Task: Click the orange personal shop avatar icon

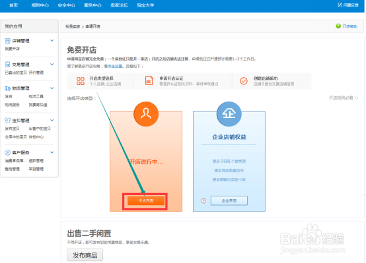Action: (146, 114)
